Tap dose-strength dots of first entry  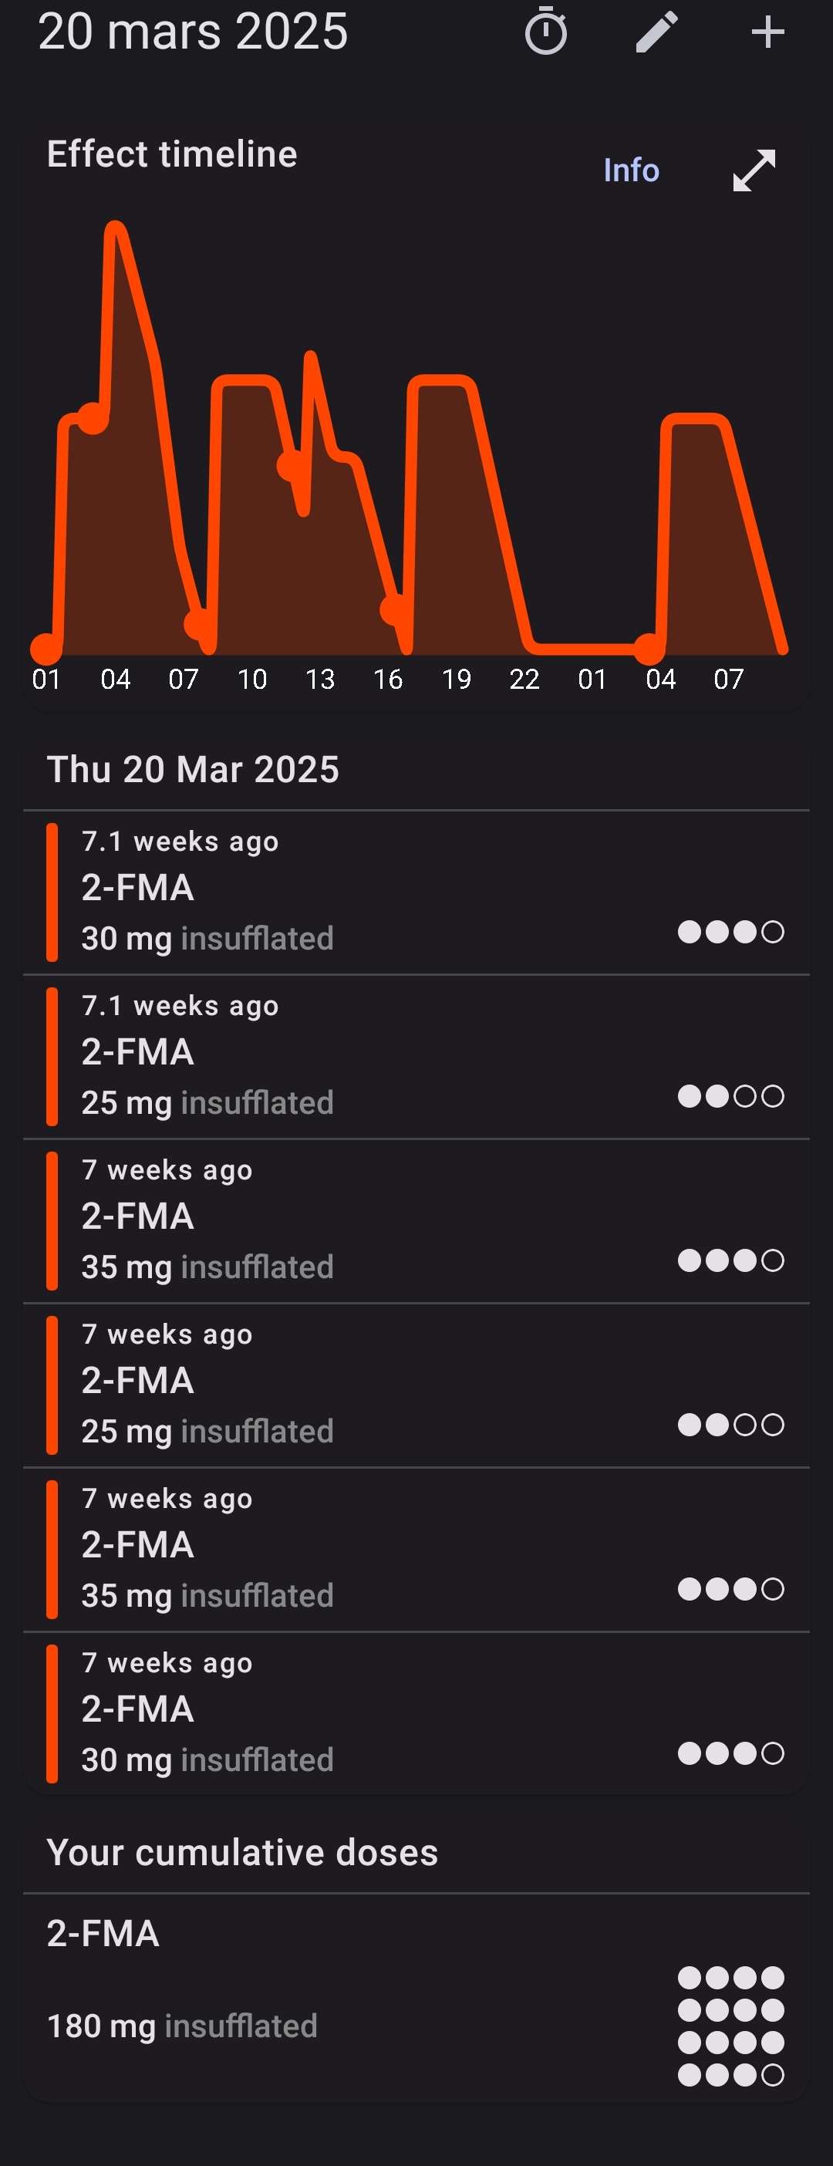[730, 932]
